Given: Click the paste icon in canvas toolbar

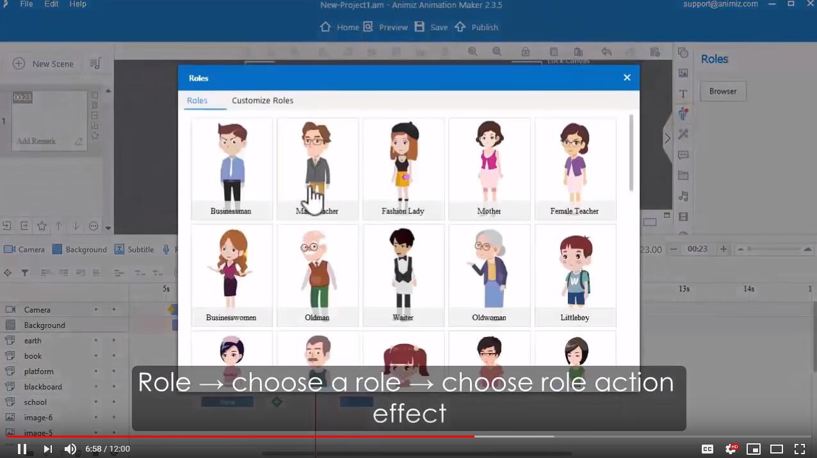Looking at the screenshot, I should pyautogui.click(x=578, y=51).
